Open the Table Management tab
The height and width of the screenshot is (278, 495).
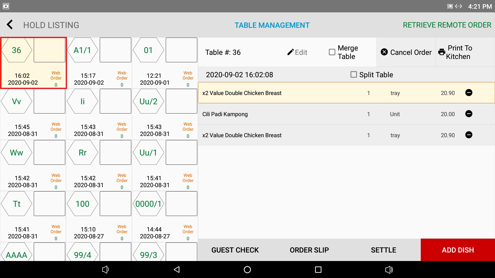click(272, 25)
